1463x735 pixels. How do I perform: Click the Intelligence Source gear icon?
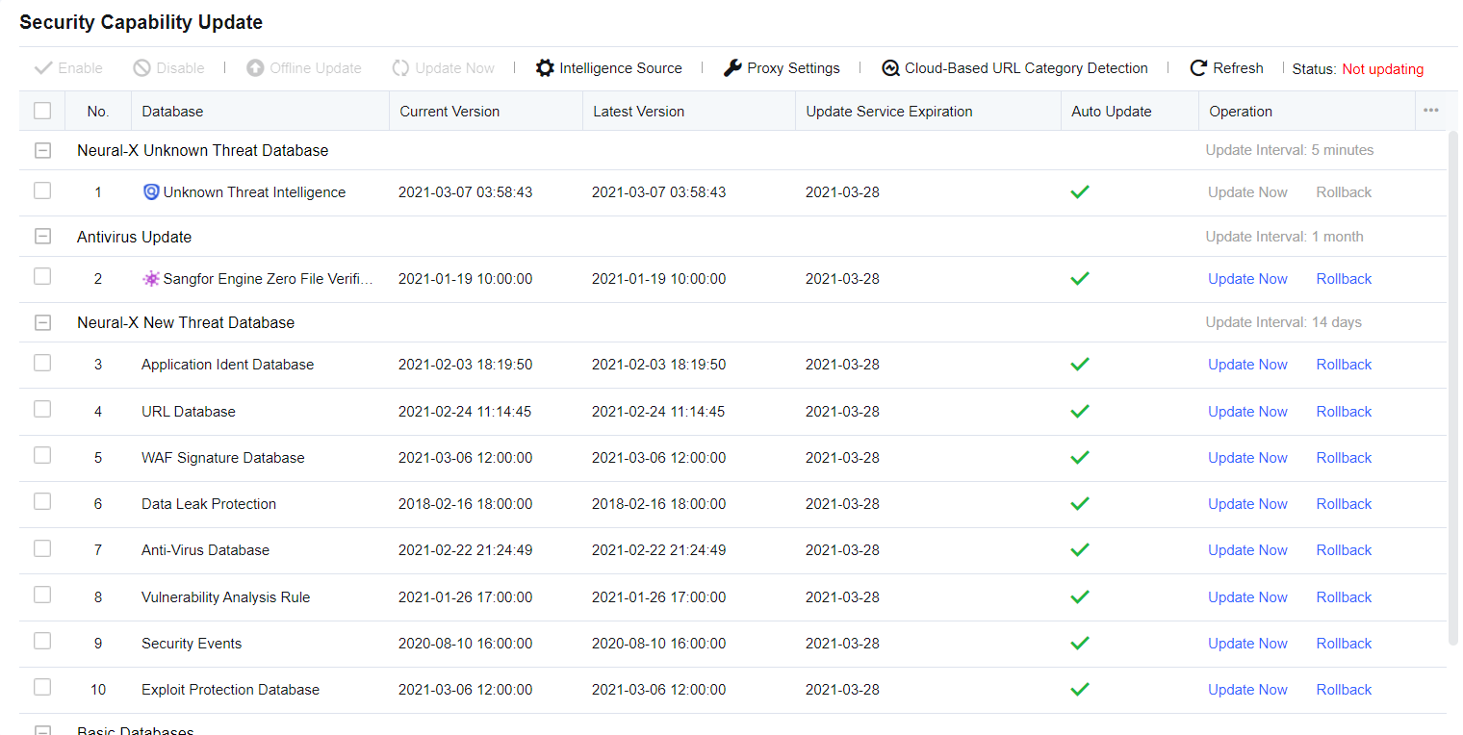545,68
